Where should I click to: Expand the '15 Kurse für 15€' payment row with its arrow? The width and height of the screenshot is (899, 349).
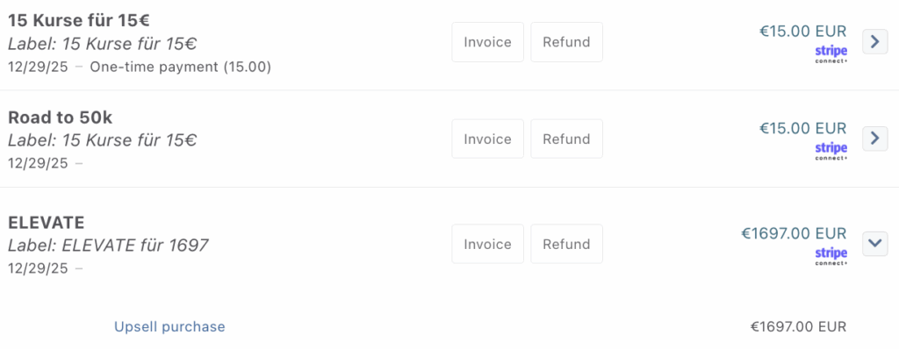875,41
